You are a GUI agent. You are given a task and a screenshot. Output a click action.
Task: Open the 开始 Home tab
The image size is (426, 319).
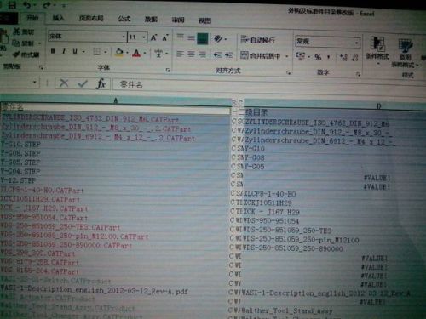32,18
